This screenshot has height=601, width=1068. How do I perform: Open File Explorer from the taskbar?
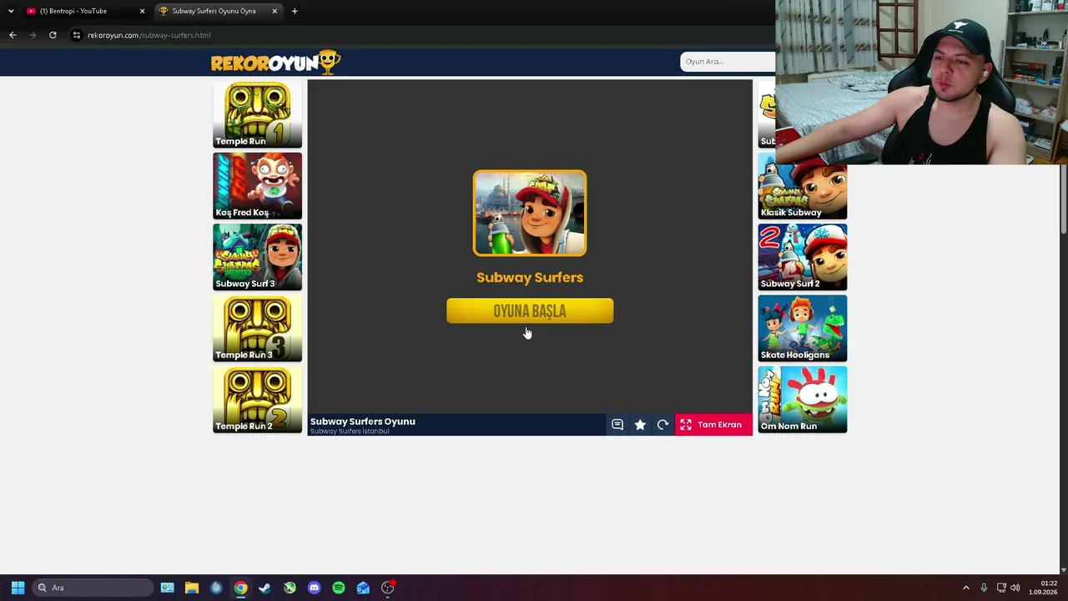[x=191, y=588]
